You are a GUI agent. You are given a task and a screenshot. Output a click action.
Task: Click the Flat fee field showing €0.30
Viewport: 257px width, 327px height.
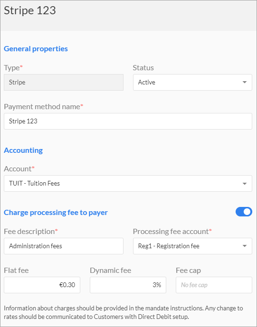[42, 285]
